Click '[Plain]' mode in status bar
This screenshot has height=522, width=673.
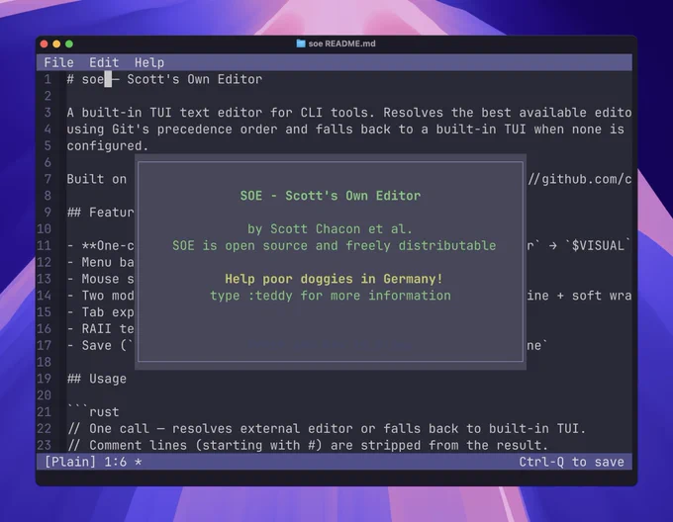click(70, 462)
